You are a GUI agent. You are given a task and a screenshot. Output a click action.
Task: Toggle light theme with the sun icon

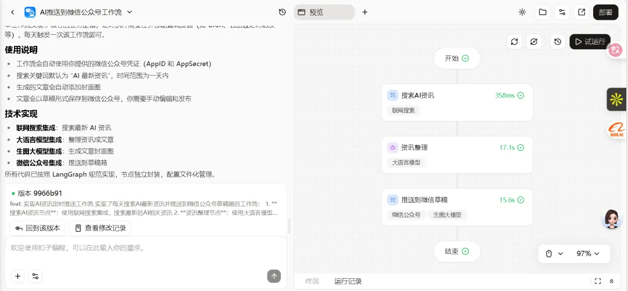(x=522, y=12)
